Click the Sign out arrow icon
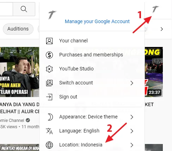Image resolution: width=172 pixels, height=151 pixels. [49, 97]
